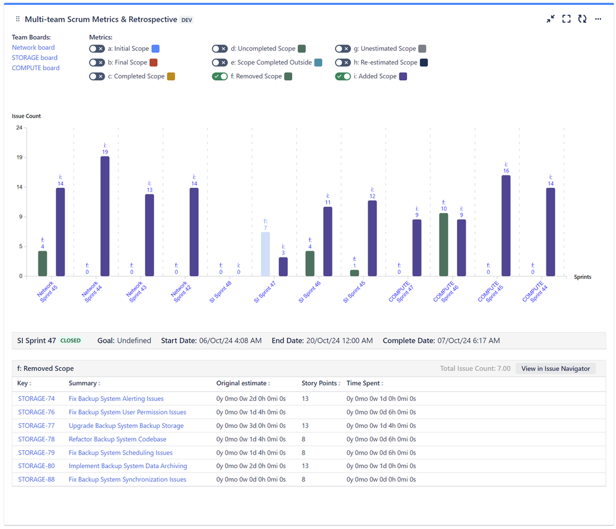Sort by Time Spent column icon
Viewport: 616px width, 529px height.
click(x=383, y=384)
